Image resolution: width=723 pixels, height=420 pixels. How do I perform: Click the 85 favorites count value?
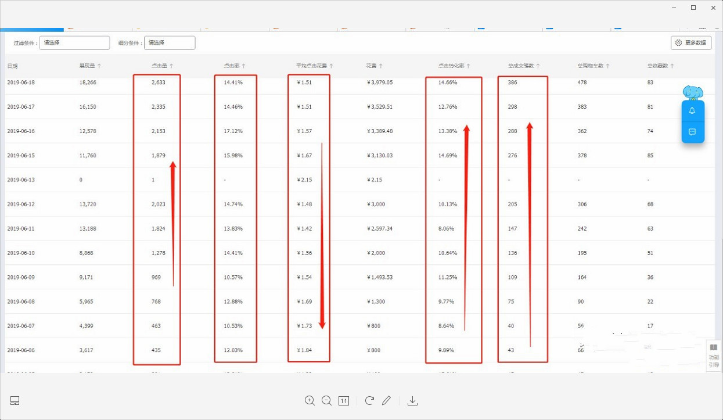pyautogui.click(x=650, y=156)
